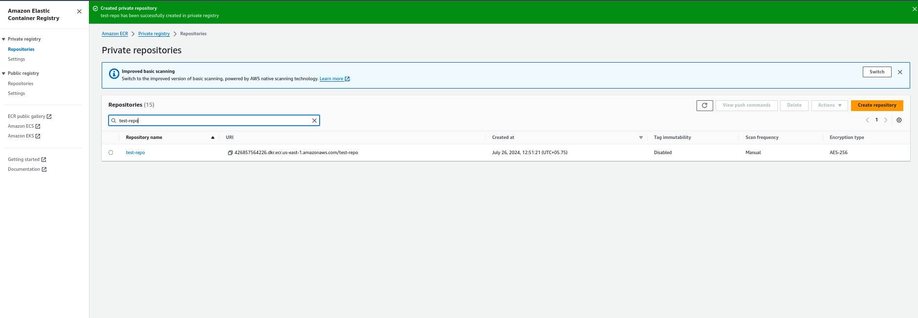Close the Amazon ECR sidebar panel

click(x=79, y=11)
